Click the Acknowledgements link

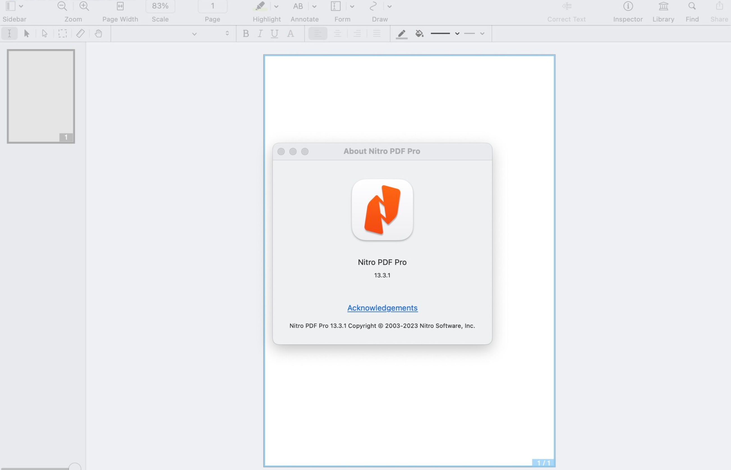coord(382,308)
